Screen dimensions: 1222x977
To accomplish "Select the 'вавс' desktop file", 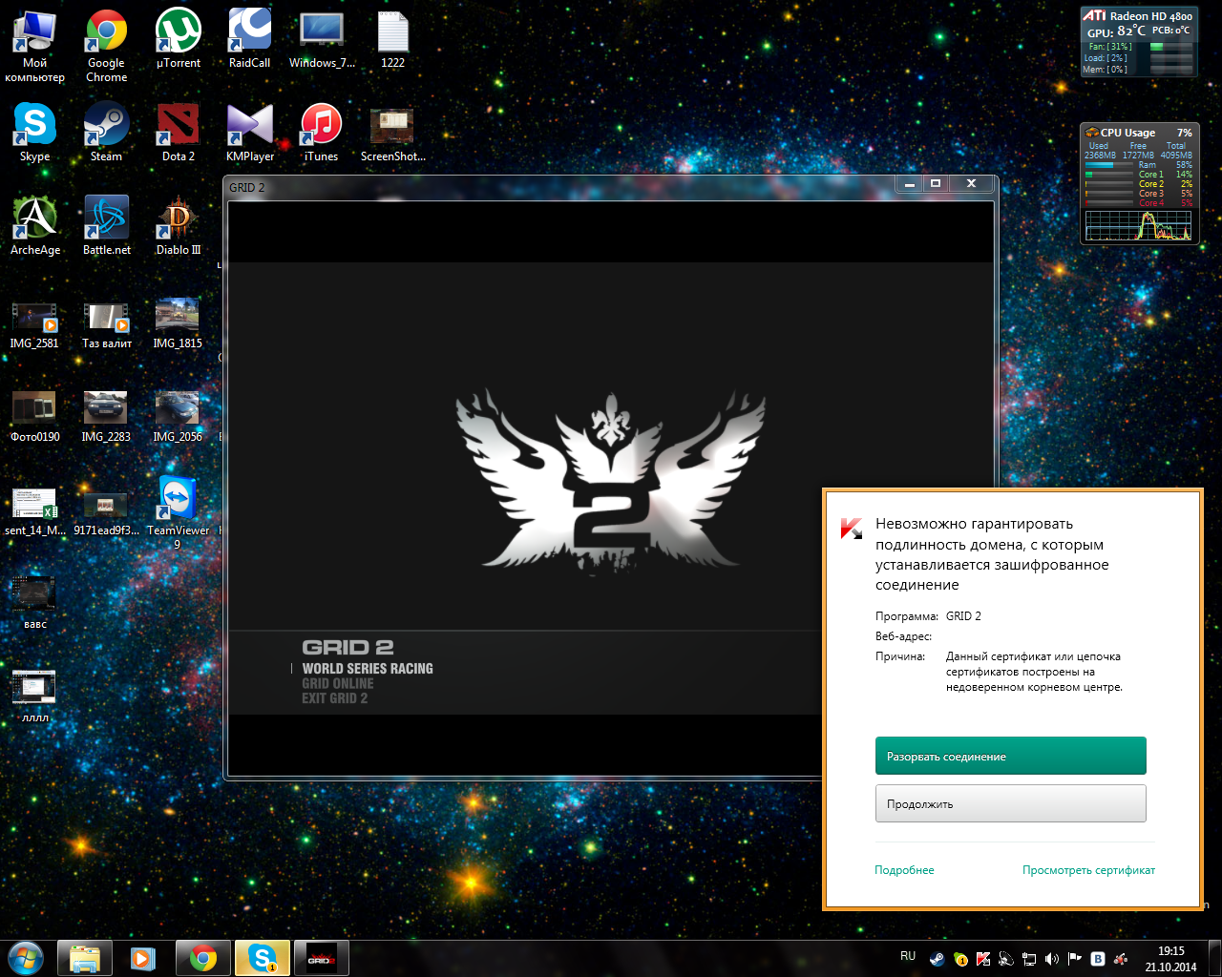I will (34, 603).
